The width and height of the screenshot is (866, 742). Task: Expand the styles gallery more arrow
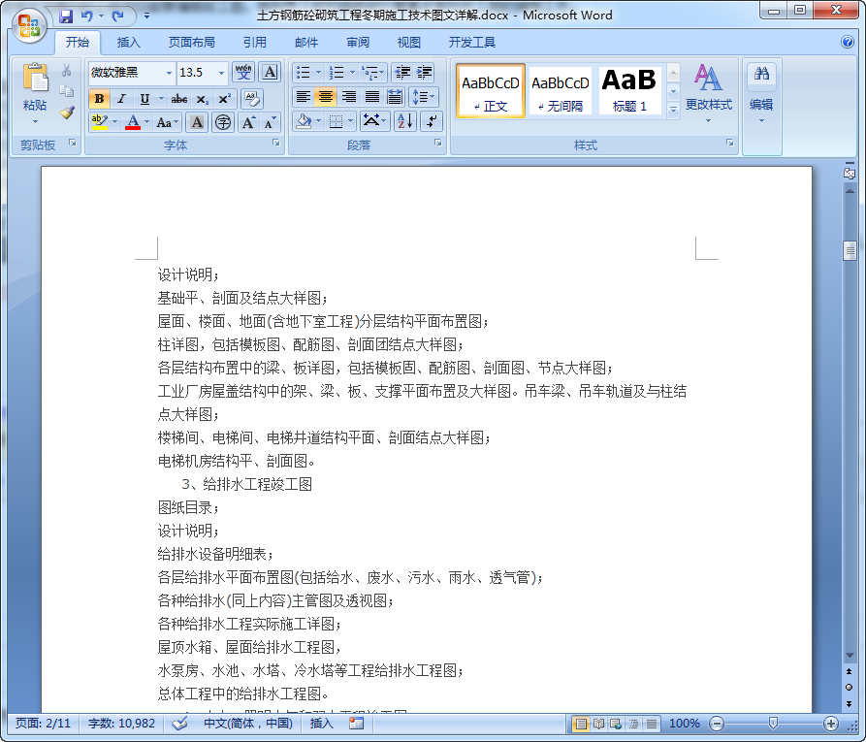tap(673, 111)
